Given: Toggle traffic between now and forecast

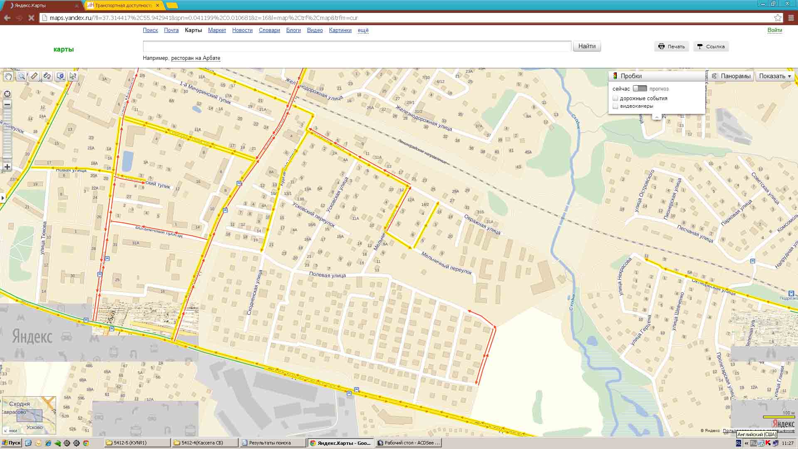Looking at the screenshot, I should (x=640, y=89).
